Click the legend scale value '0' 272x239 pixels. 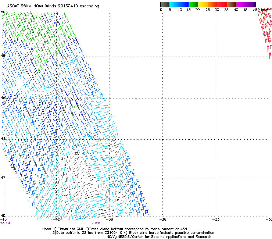pos(161,10)
